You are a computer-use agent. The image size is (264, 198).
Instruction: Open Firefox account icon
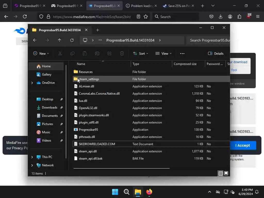(230, 16)
